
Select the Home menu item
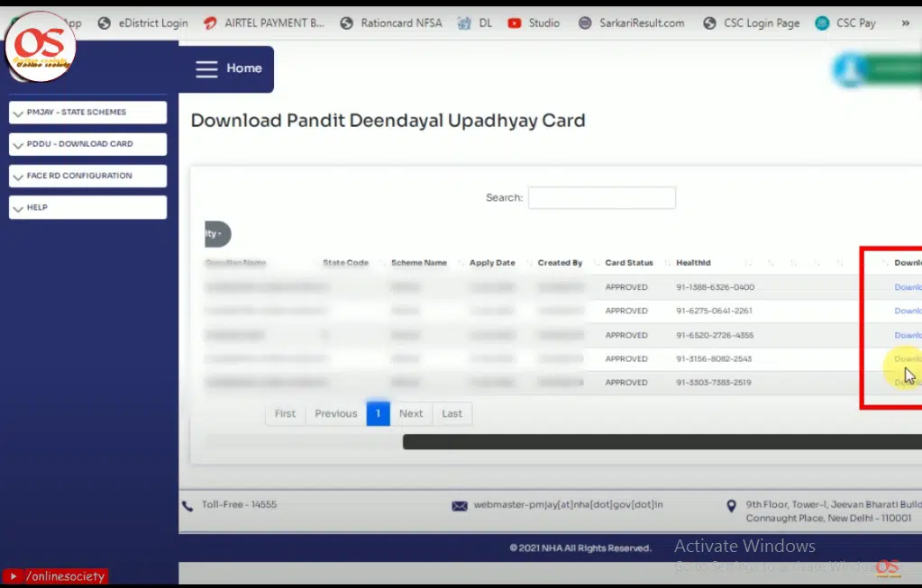(x=243, y=68)
